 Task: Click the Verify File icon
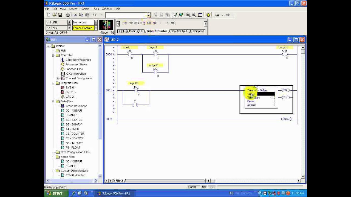[175, 15]
